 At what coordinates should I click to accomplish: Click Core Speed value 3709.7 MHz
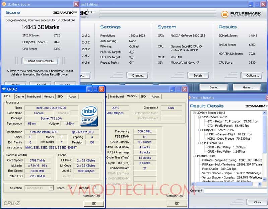38,160
